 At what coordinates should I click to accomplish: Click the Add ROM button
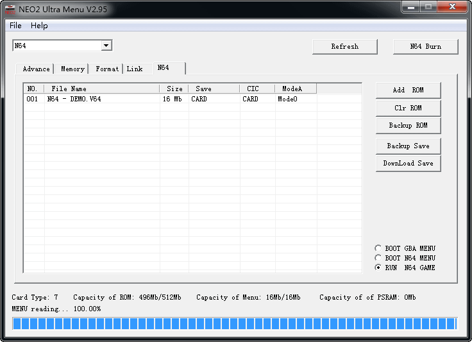click(408, 90)
